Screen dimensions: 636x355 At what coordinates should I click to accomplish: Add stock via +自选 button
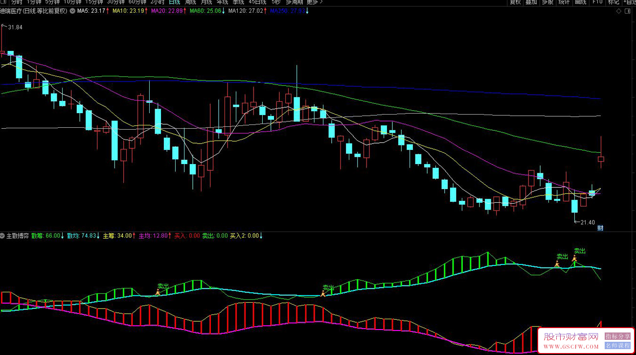629,2
